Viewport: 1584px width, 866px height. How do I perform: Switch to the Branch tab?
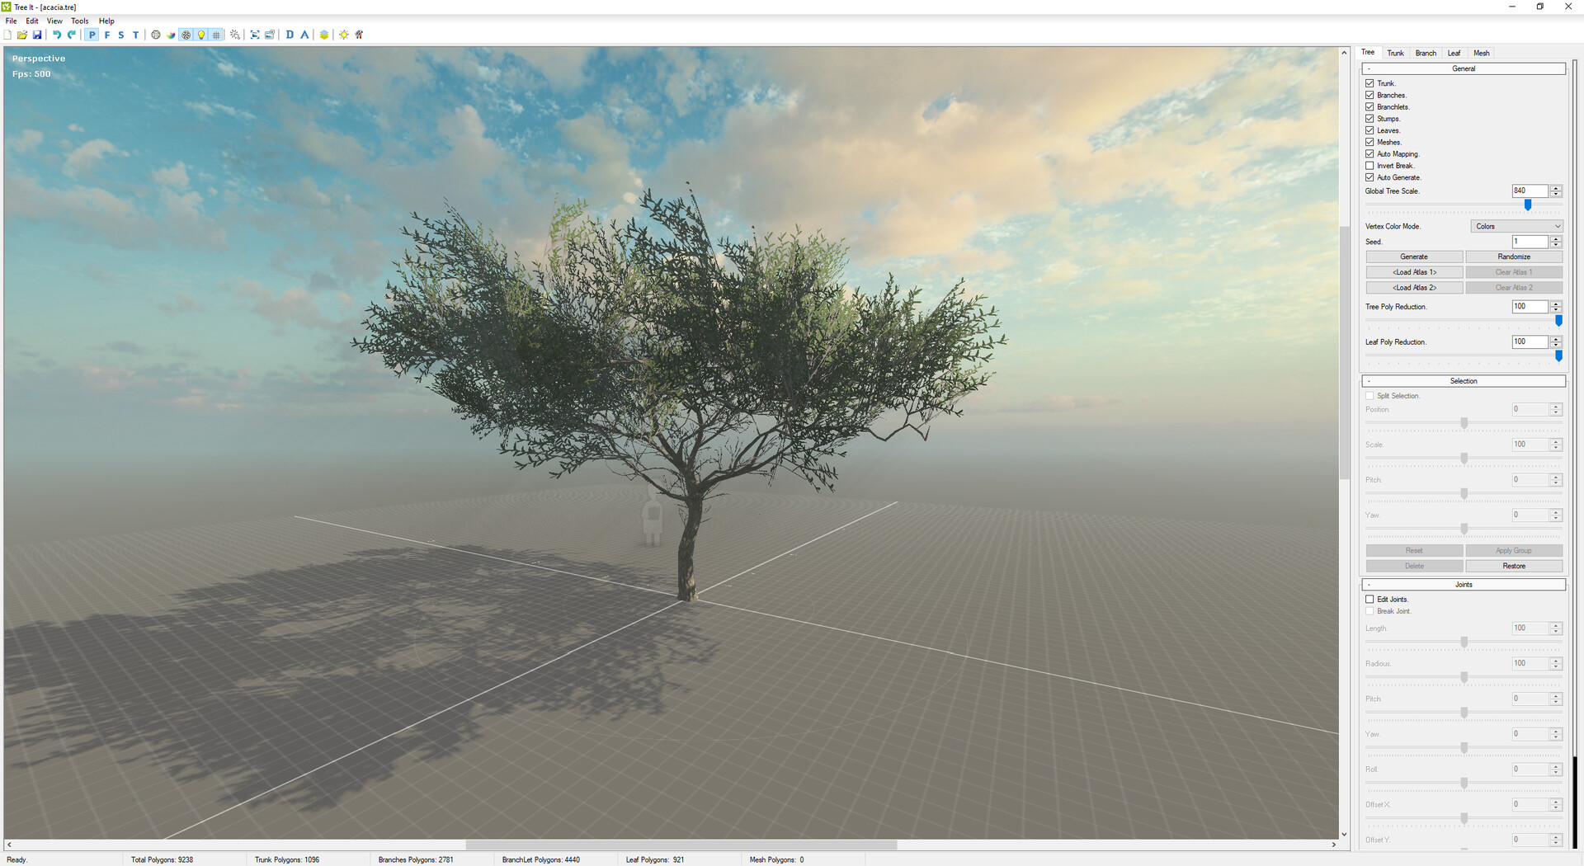pyautogui.click(x=1425, y=53)
